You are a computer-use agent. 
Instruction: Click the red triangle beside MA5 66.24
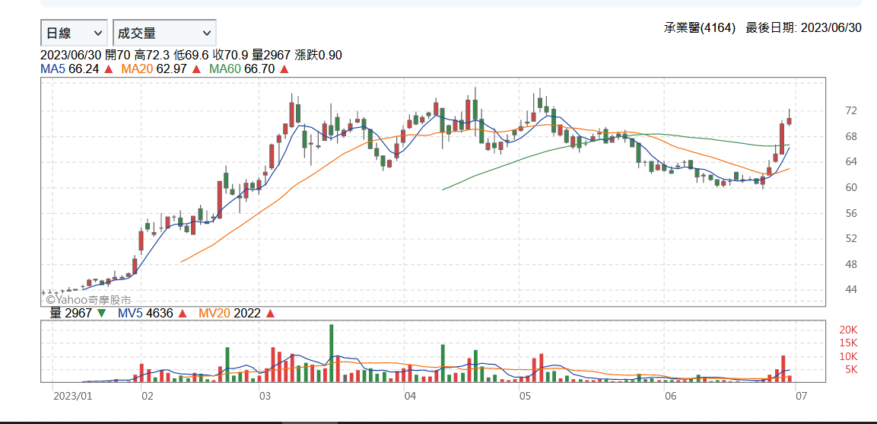pyautogui.click(x=109, y=69)
